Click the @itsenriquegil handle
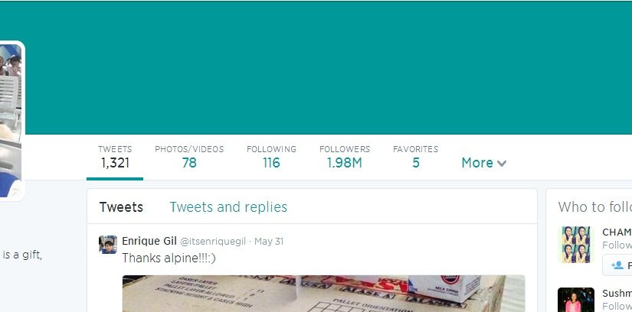 [x=212, y=242]
